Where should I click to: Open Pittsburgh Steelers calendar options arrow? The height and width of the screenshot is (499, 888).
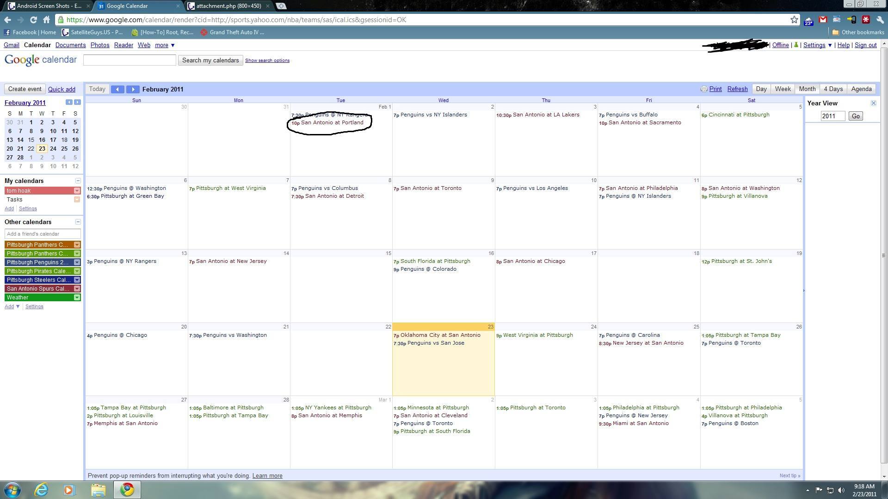point(77,280)
